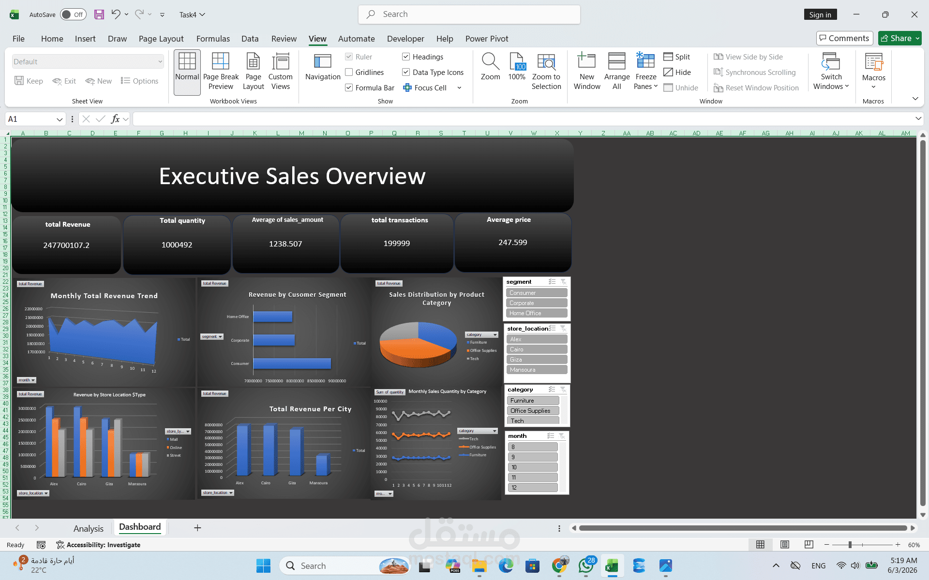
Task: Open the Navigation pane
Action: pos(323,68)
